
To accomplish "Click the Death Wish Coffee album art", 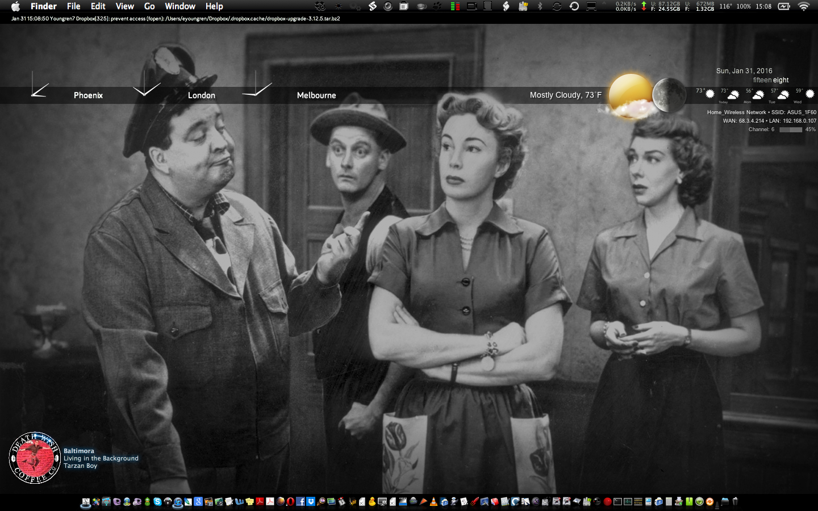I will [35, 458].
